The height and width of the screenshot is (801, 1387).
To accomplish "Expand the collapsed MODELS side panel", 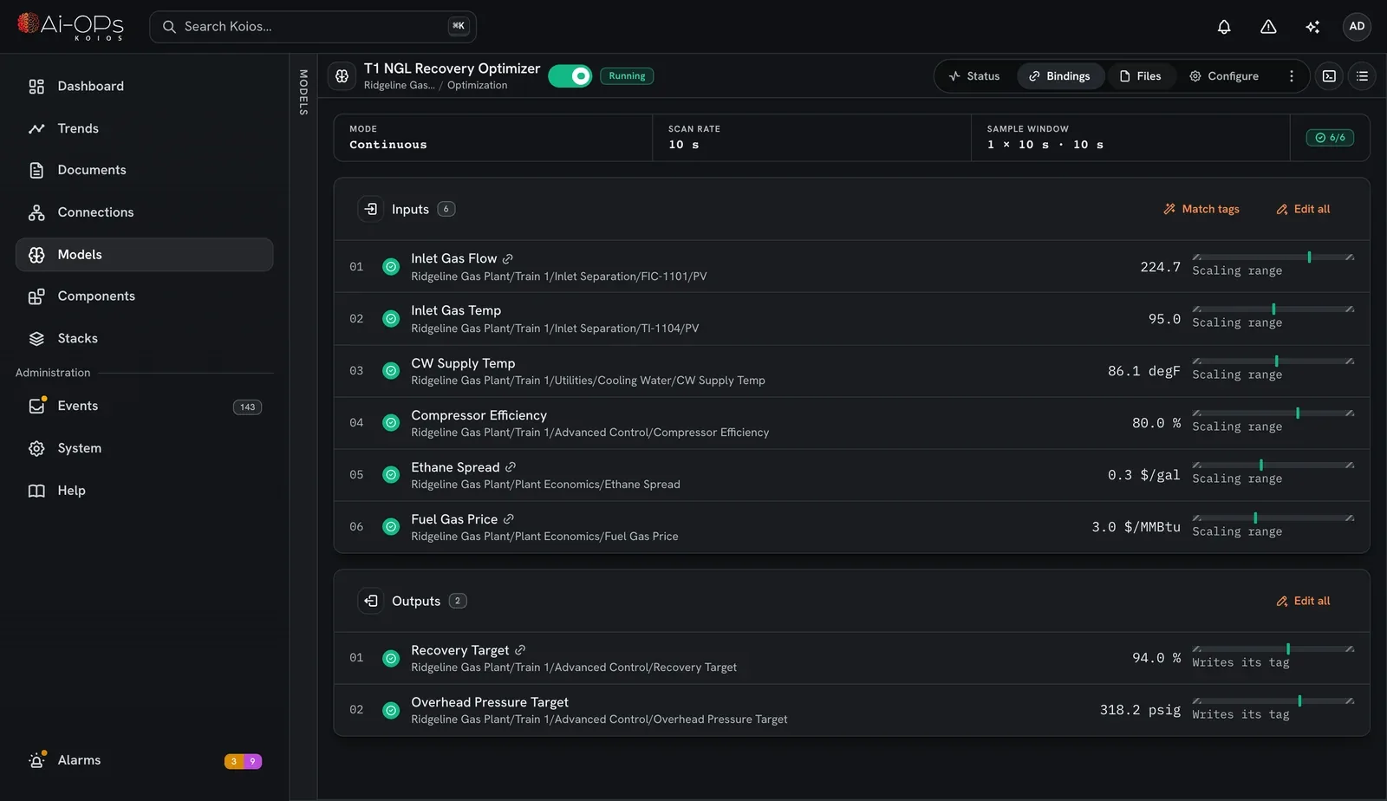I will [x=303, y=92].
